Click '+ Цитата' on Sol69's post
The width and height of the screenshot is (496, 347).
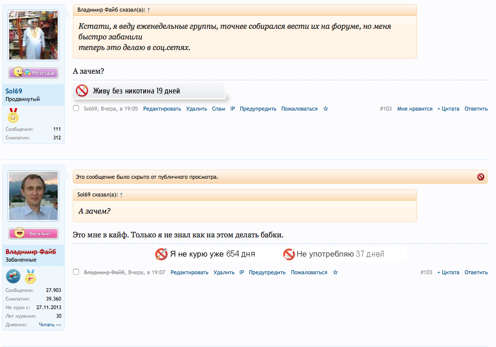point(448,109)
